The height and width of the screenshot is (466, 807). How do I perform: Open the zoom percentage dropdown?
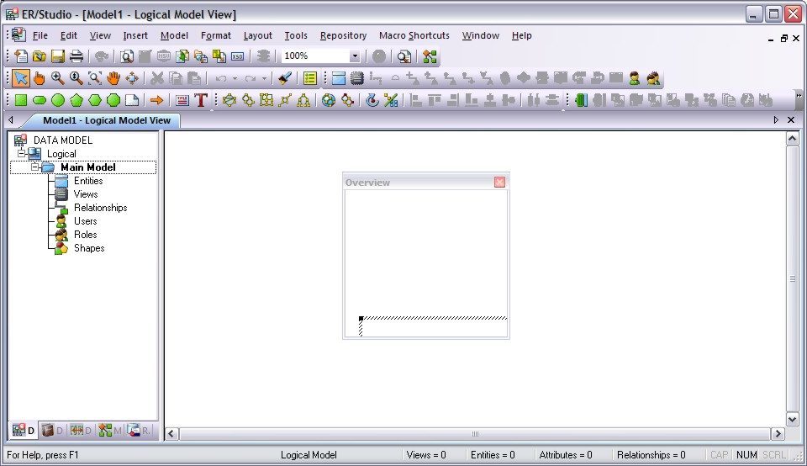pyautogui.click(x=355, y=56)
